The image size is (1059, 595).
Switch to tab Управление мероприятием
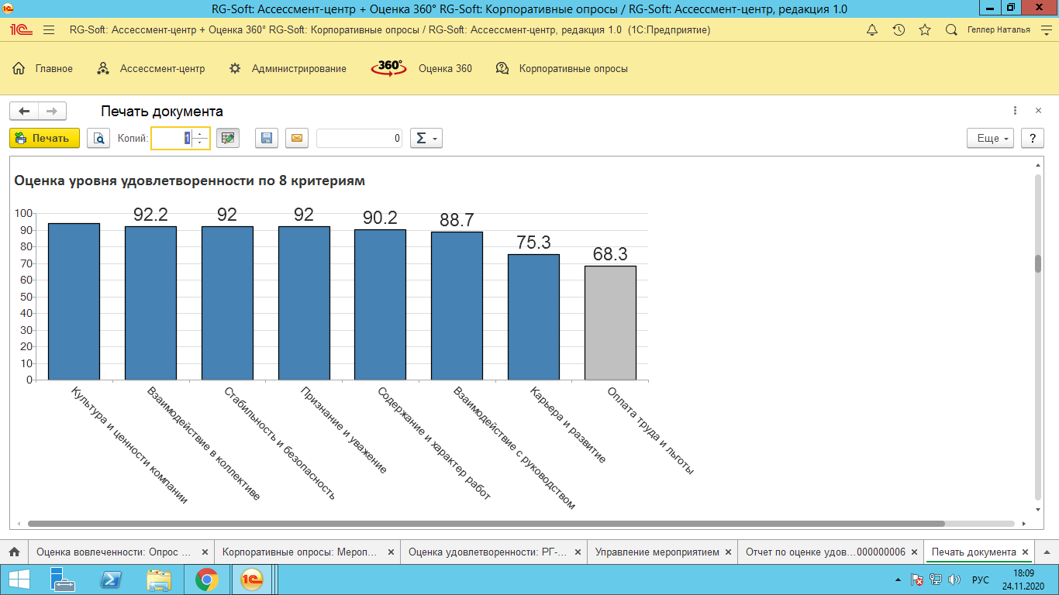click(657, 552)
